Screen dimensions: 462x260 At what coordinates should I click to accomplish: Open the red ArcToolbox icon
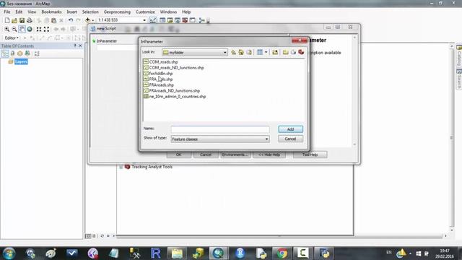tap(185, 20)
